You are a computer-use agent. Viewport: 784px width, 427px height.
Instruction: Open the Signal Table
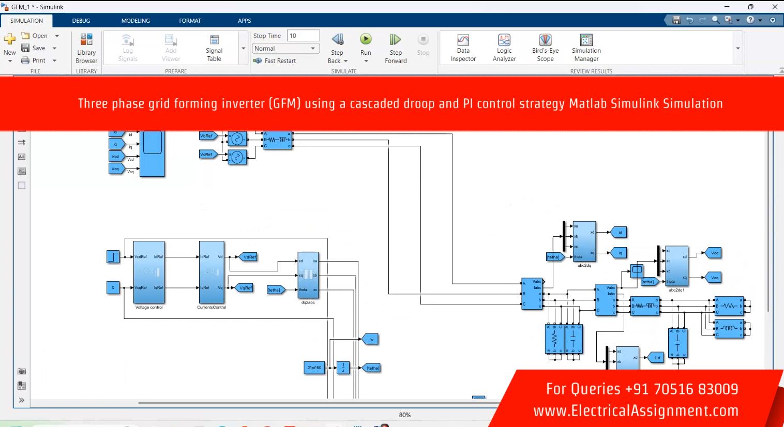(x=214, y=48)
